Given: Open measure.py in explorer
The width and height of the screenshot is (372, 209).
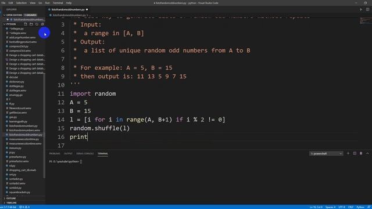Looking at the screenshot, I should (15, 148).
